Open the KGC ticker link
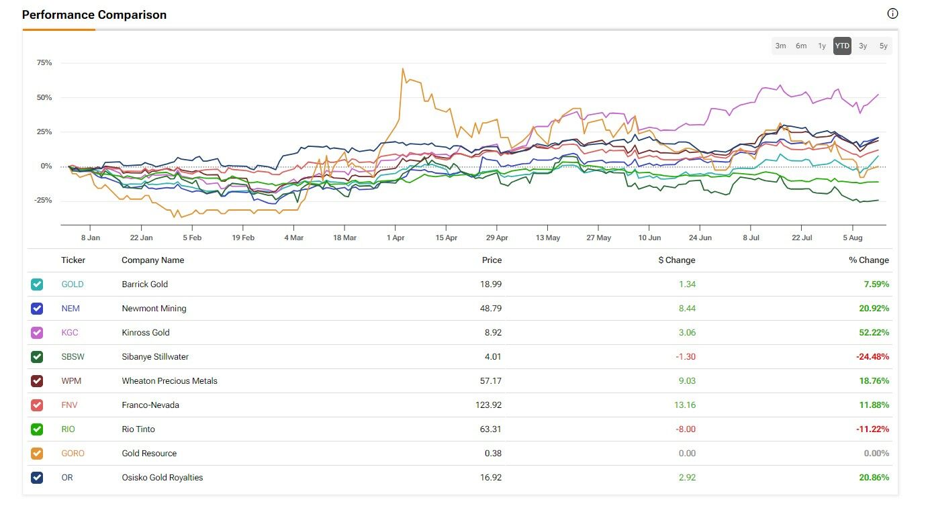Screen dimensions: 926x518 (70, 333)
